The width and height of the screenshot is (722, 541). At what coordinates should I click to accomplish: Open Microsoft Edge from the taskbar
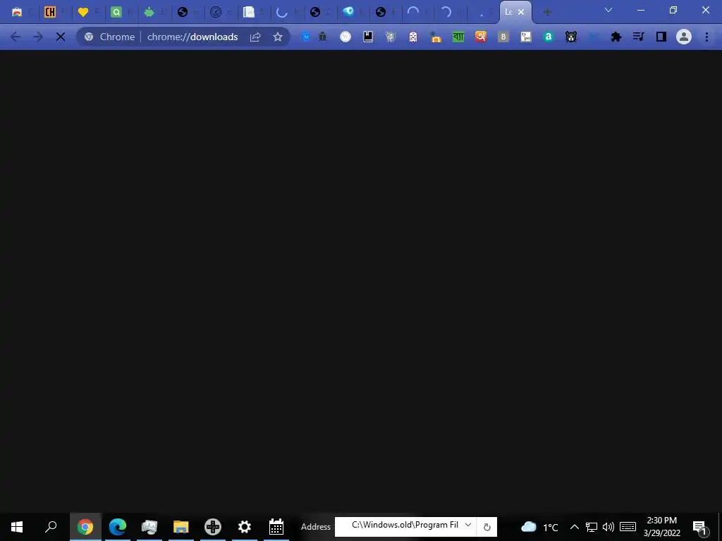118,527
